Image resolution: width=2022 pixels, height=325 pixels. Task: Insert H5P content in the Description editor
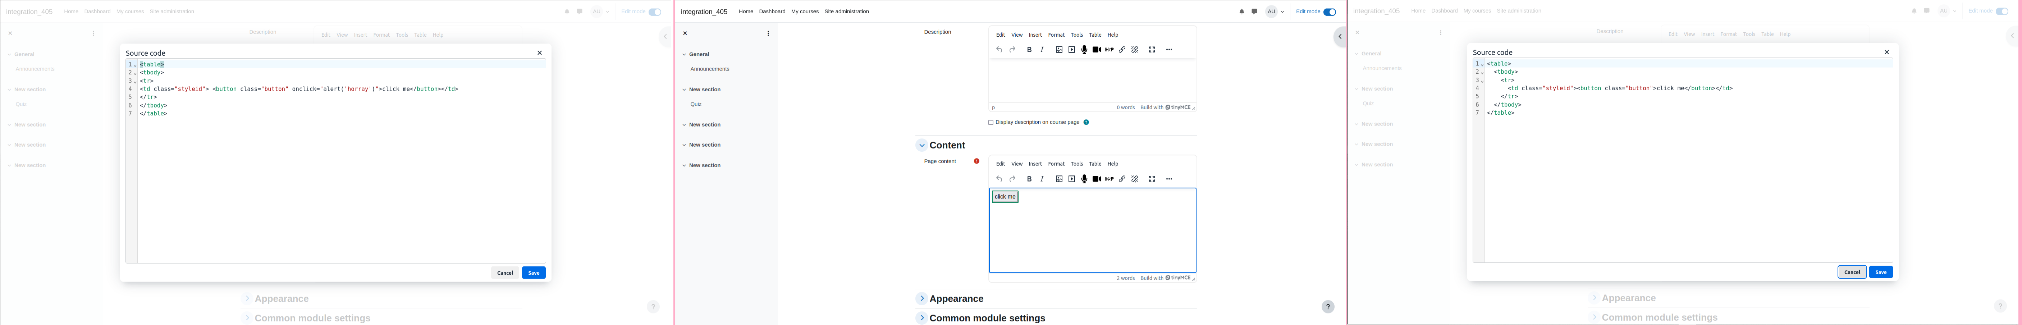point(1109,50)
